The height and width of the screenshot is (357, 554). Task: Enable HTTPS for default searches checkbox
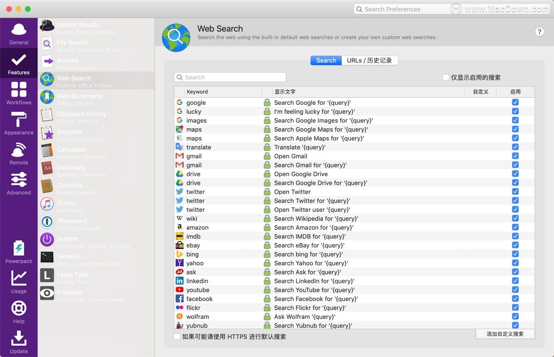[177, 336]
